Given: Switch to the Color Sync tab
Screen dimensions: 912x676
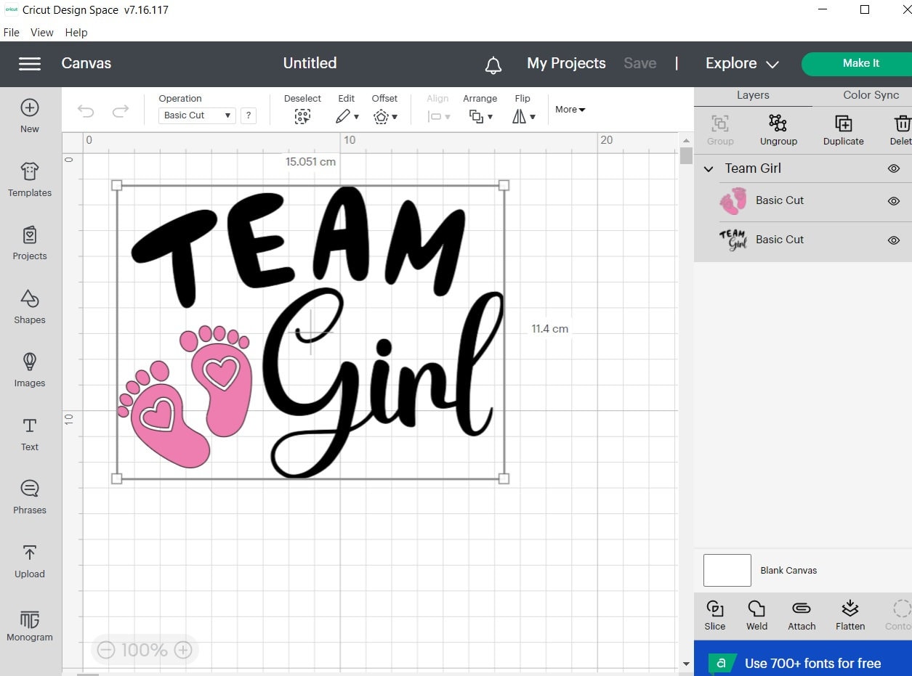Looking at the screenshot, I should click(870, 94).
